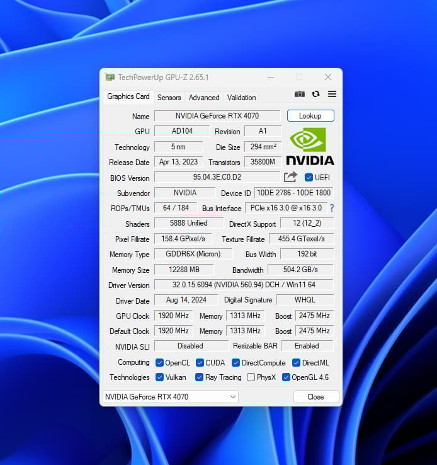This screenshot has height=465, width=437.
Task: Click the Texture Fillrate value 455.4 GTexel/s
Action: (x=301, y=239)
